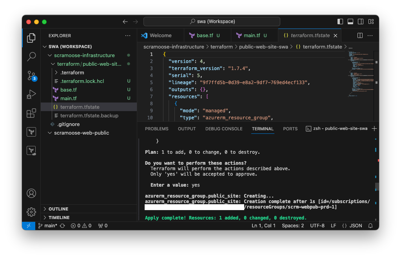Screen dimensions: 401x259
Task: Click LF end of line setting
Action: (333, 226)
